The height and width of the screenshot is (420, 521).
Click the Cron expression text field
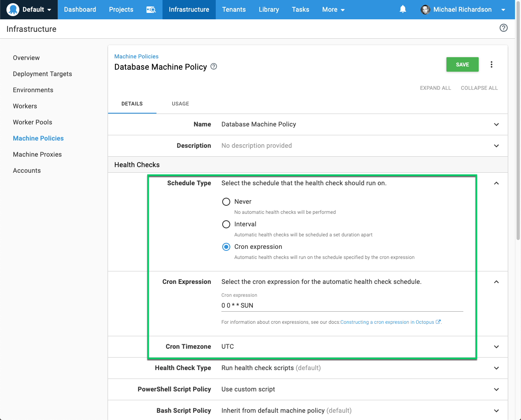click(342, 306)
